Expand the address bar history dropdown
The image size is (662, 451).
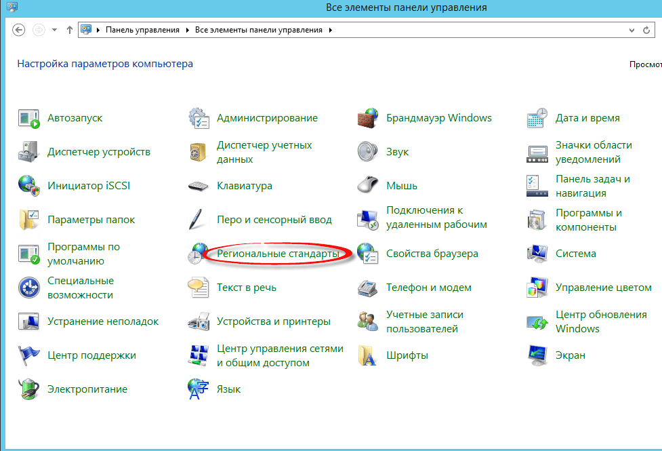click(632, 31)
